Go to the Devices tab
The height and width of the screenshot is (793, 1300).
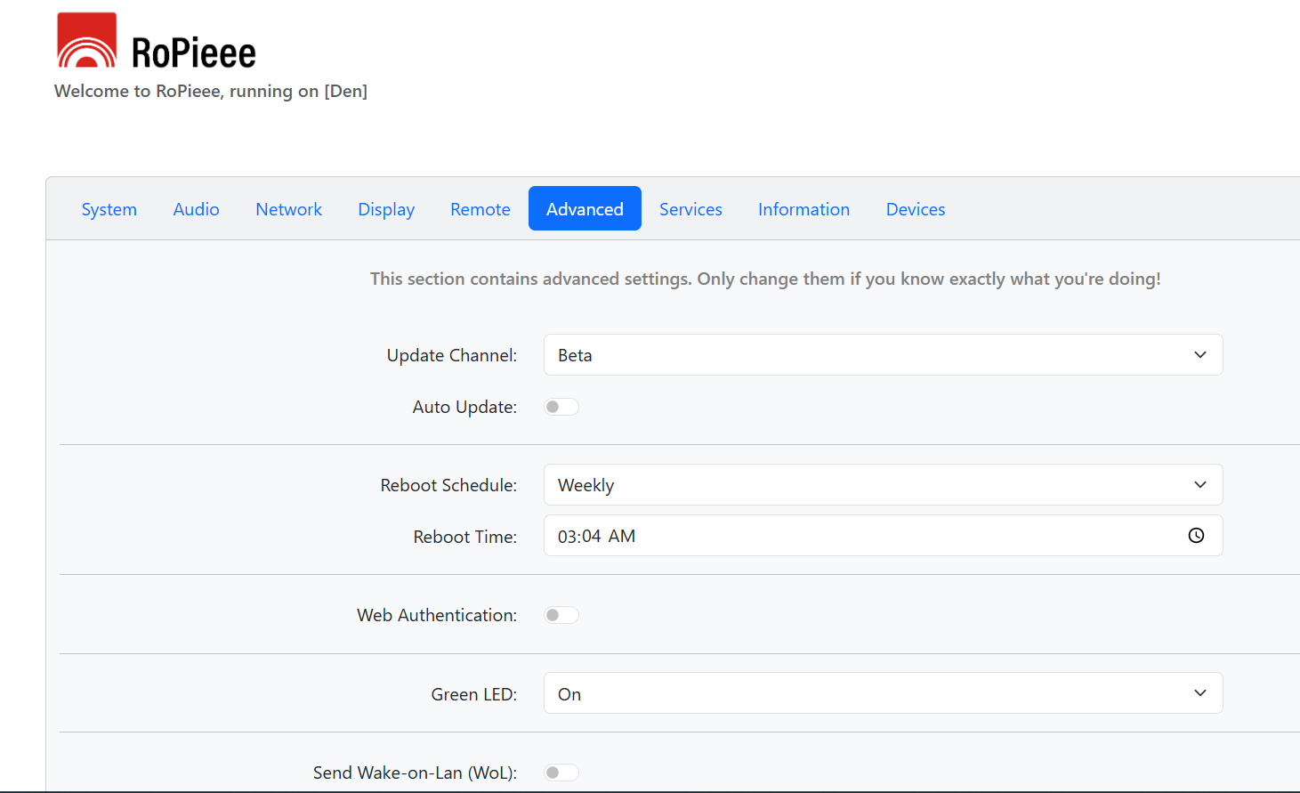916,209
